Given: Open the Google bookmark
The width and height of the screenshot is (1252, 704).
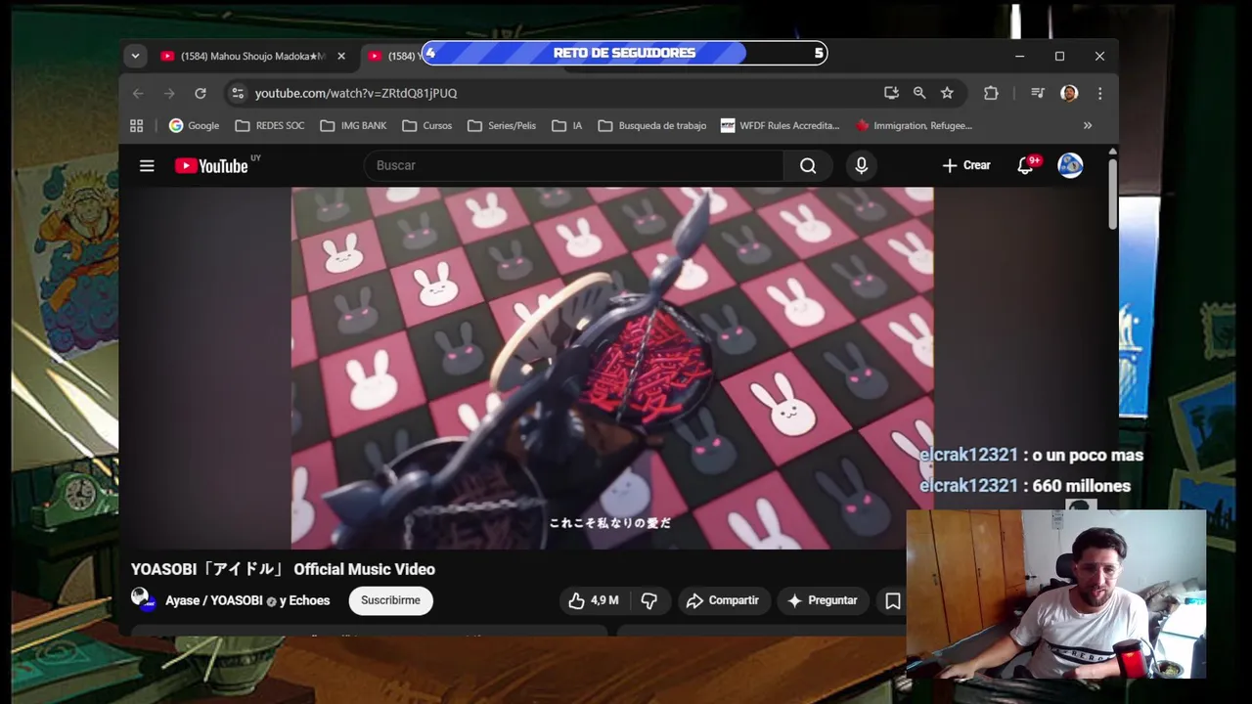Looking at the screenshot, I should click(x=194, y=125).
